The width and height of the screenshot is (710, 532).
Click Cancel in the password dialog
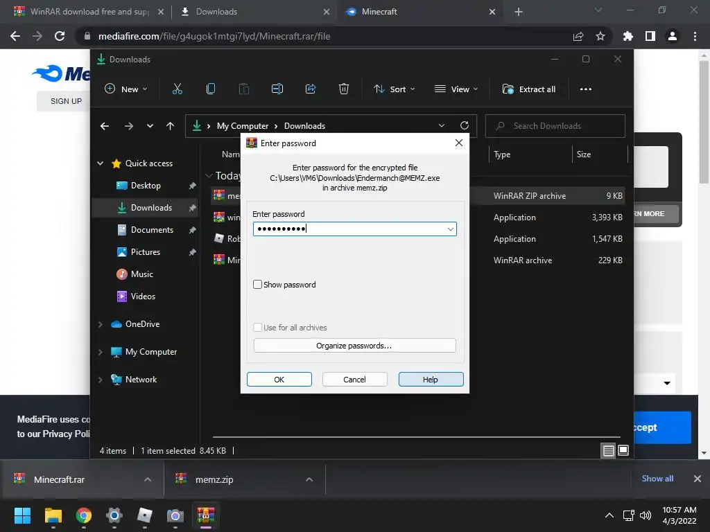tap(354, 380)
